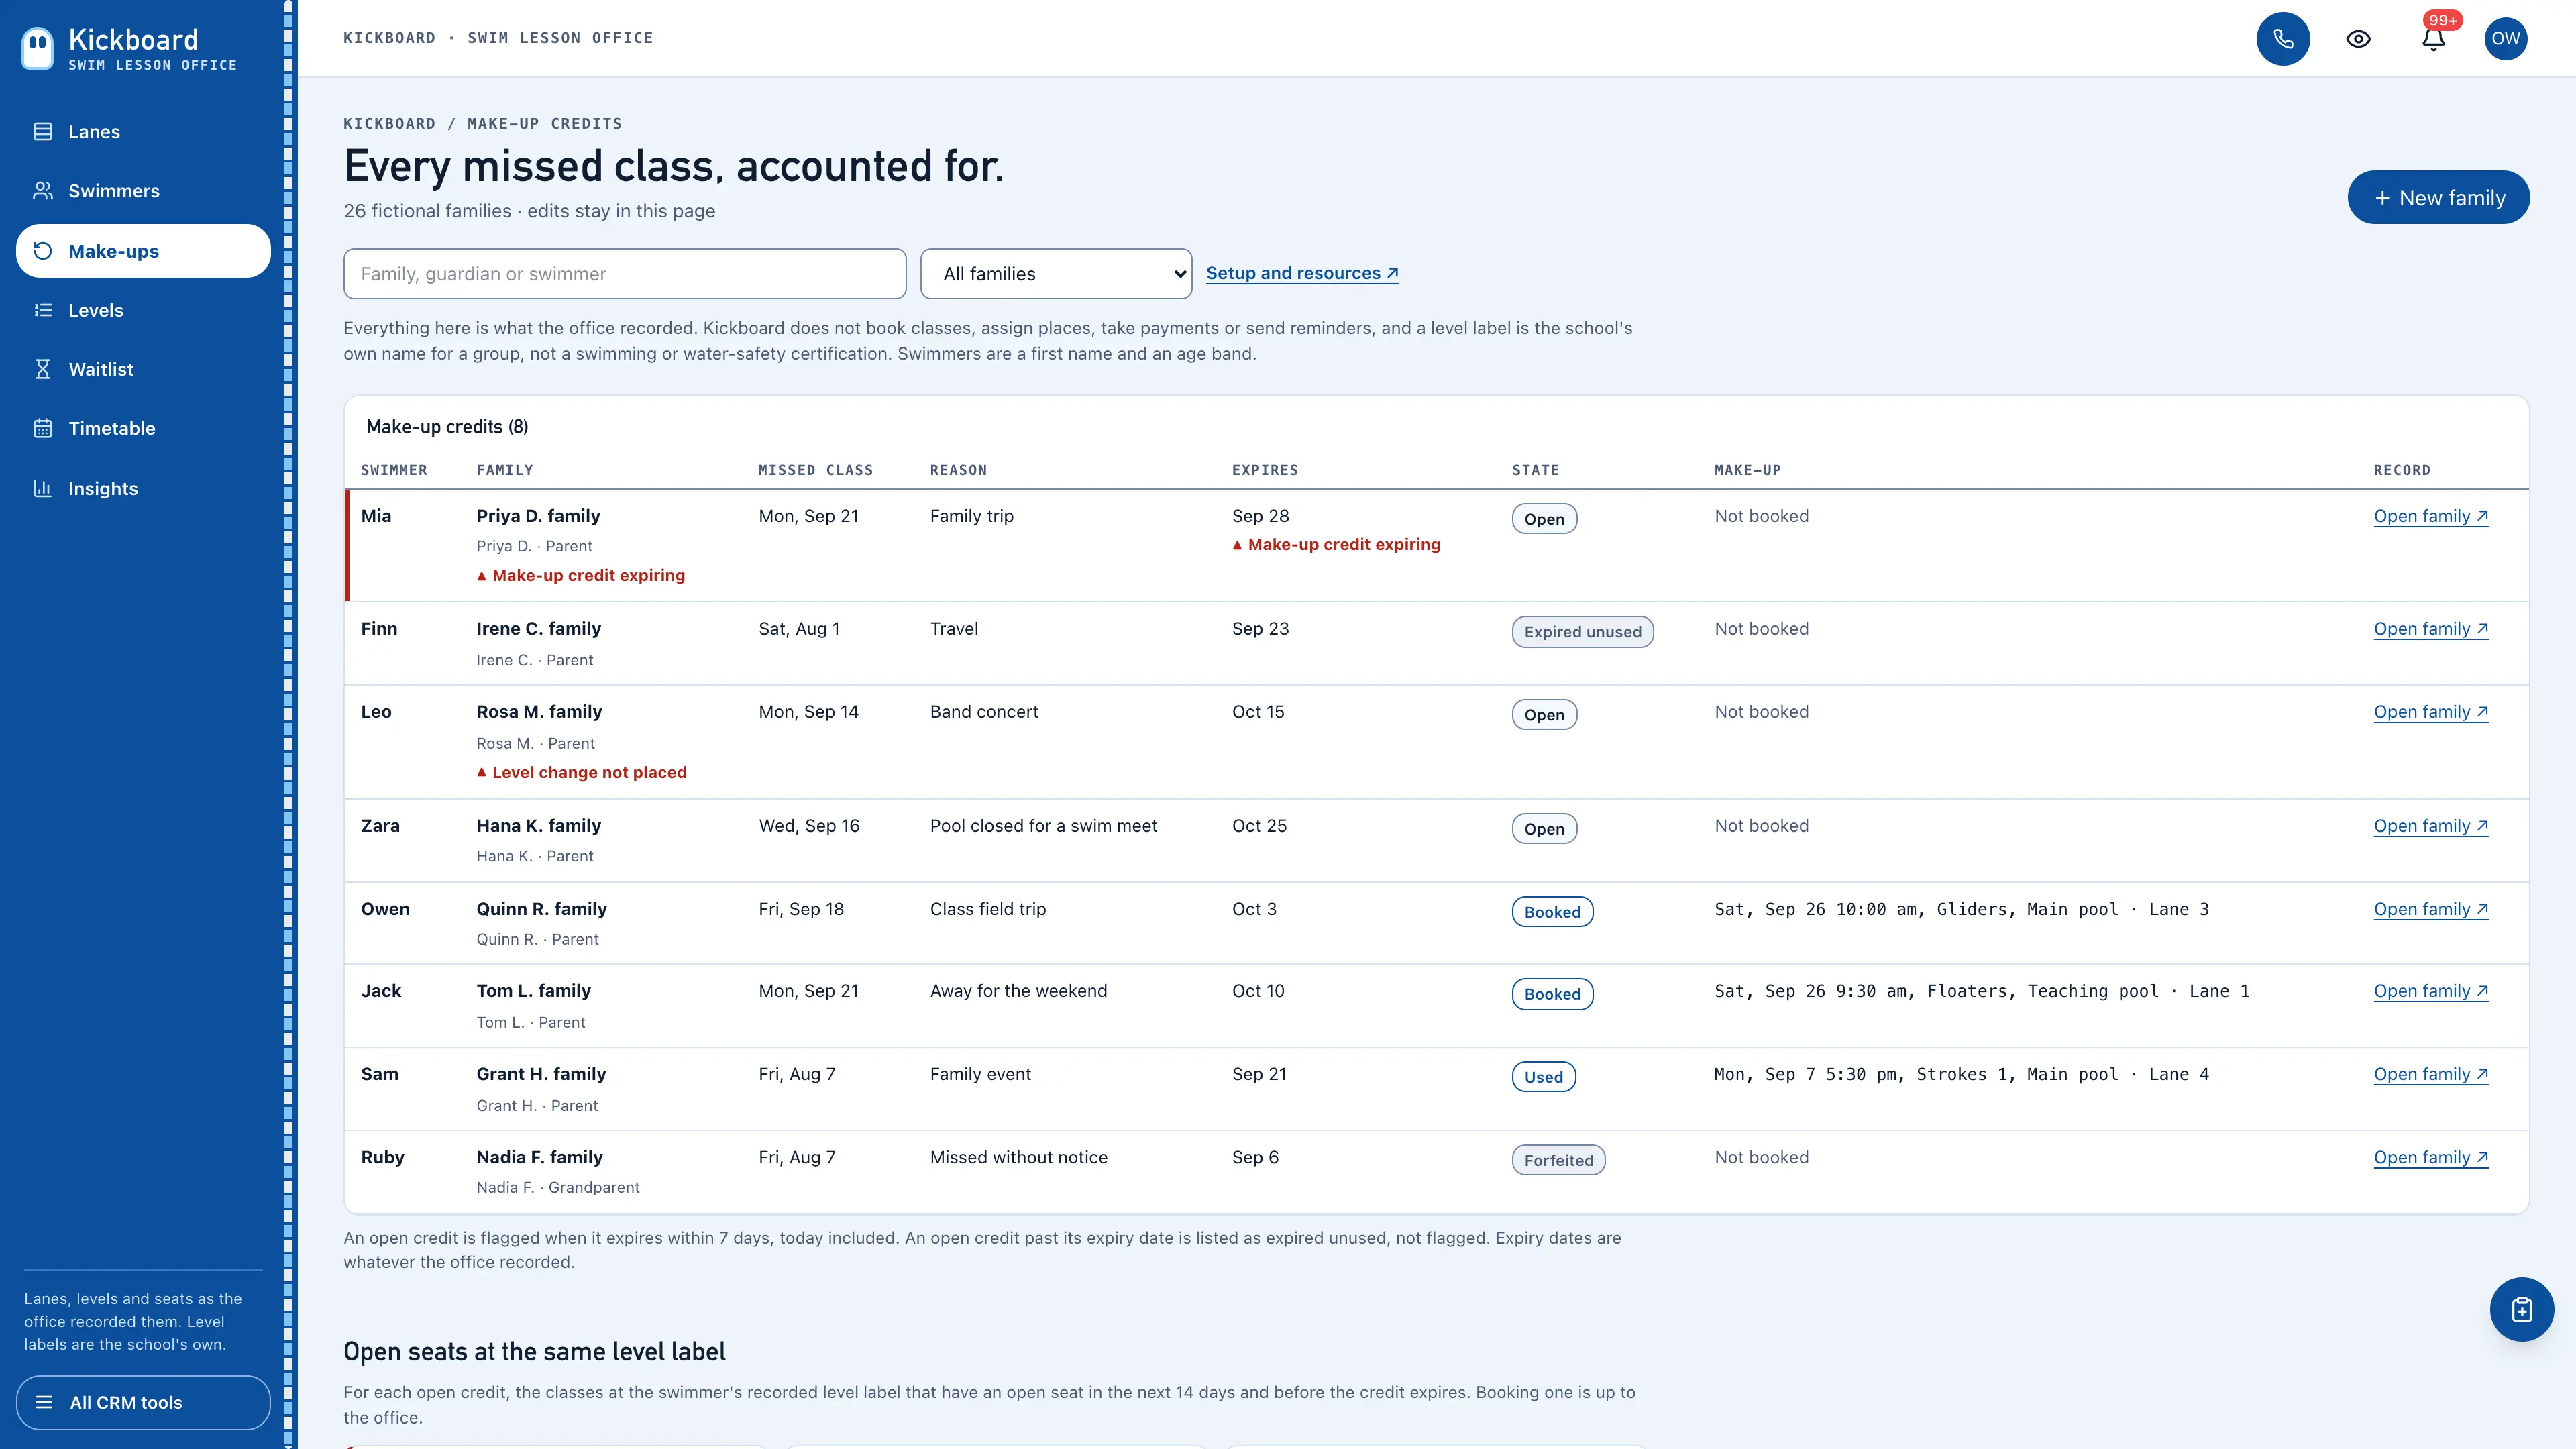The image size is (2576, 1449).
Task: Open family record for Sam
Action: [2431, 1074]
